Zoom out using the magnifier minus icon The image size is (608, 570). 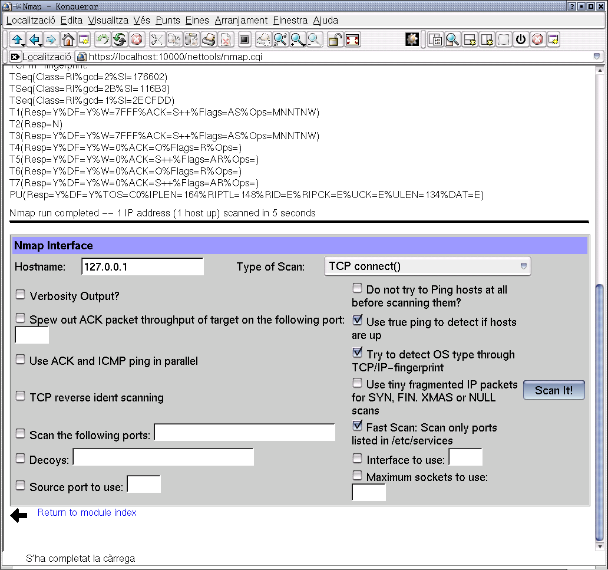[x=315, y=39]
